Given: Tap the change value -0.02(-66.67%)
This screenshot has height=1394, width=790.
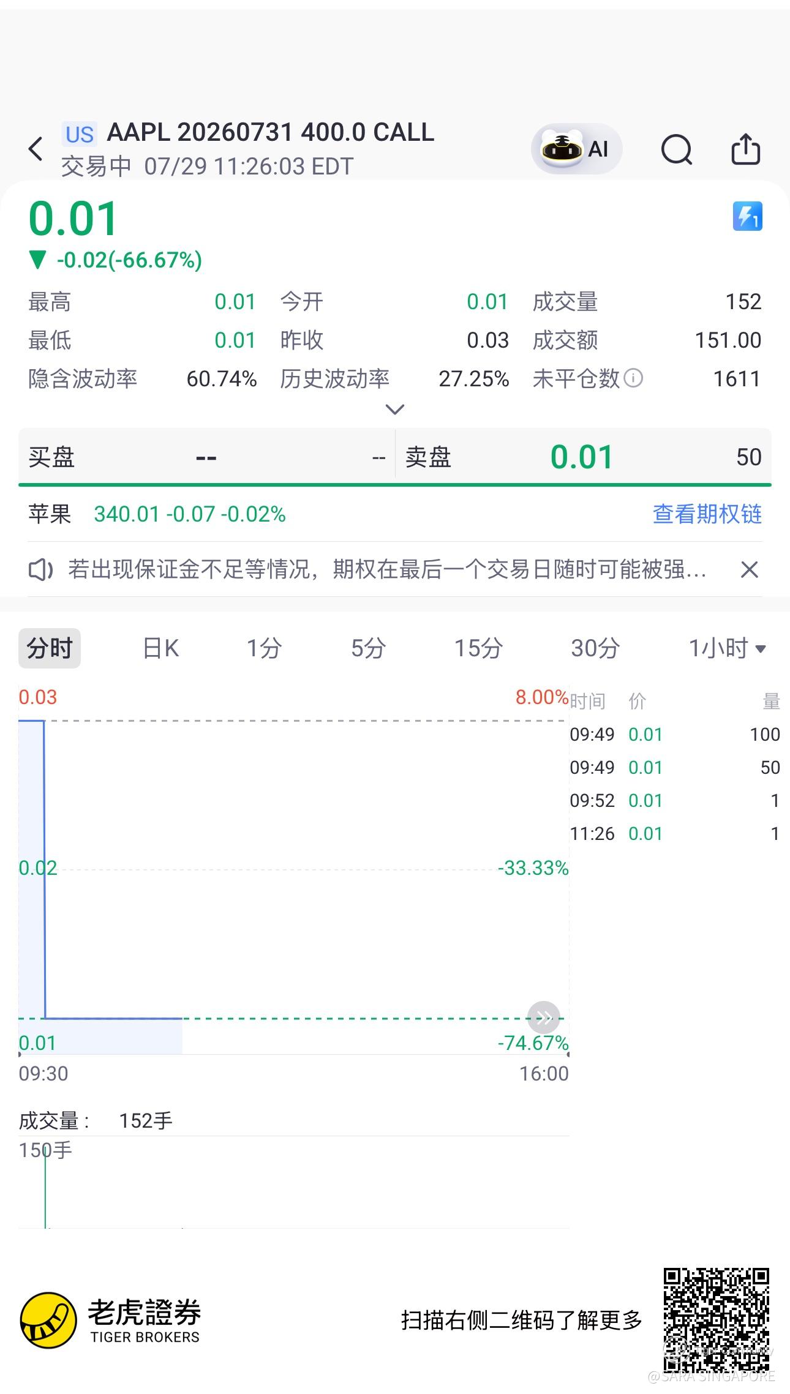Looking at the screenshot, I should pos(129,260).
